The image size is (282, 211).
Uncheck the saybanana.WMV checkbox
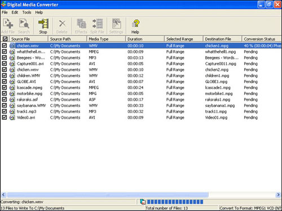tap(5, 105)
